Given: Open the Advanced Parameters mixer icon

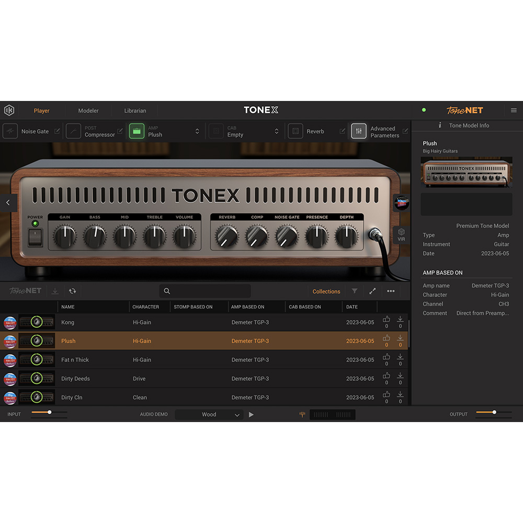Looking at the screenshot, I should point(359,131).
